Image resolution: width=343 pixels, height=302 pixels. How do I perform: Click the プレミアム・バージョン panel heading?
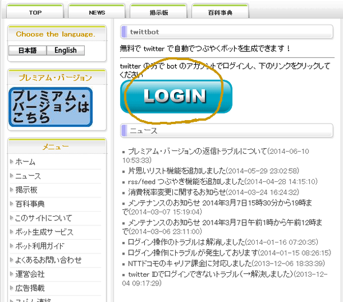coord(55,78)
